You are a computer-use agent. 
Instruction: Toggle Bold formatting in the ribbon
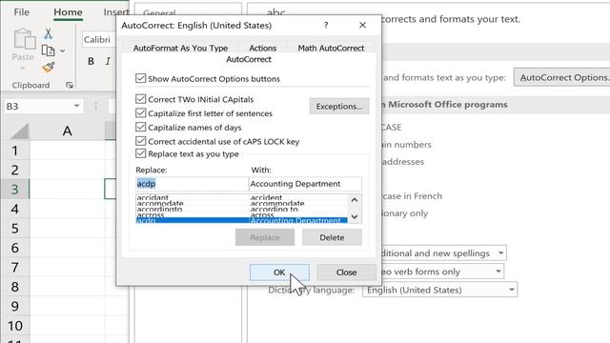91,61
